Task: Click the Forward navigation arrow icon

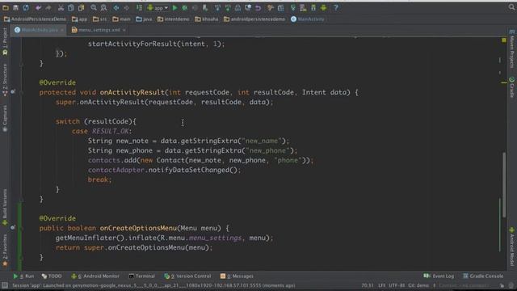Action: pyautogui.click(x=126, y=7)
